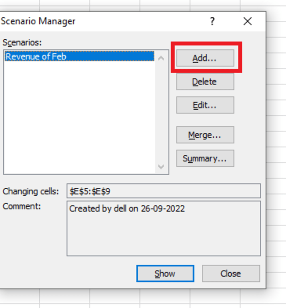Click the Scenarios list scrollbar track
This screenshot has width=286, height=308.
pyautogui.click(x=161, y=113)
